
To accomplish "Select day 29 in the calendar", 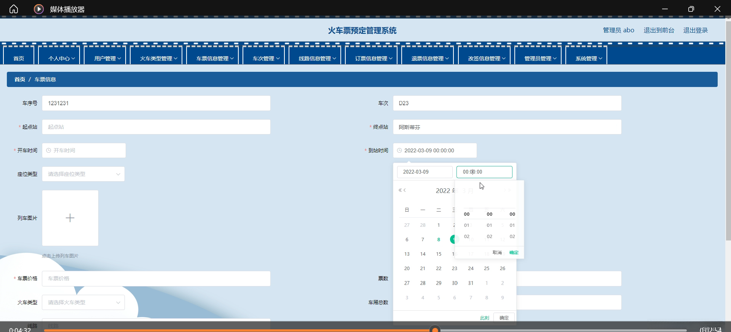I will (x=439, y=283).
